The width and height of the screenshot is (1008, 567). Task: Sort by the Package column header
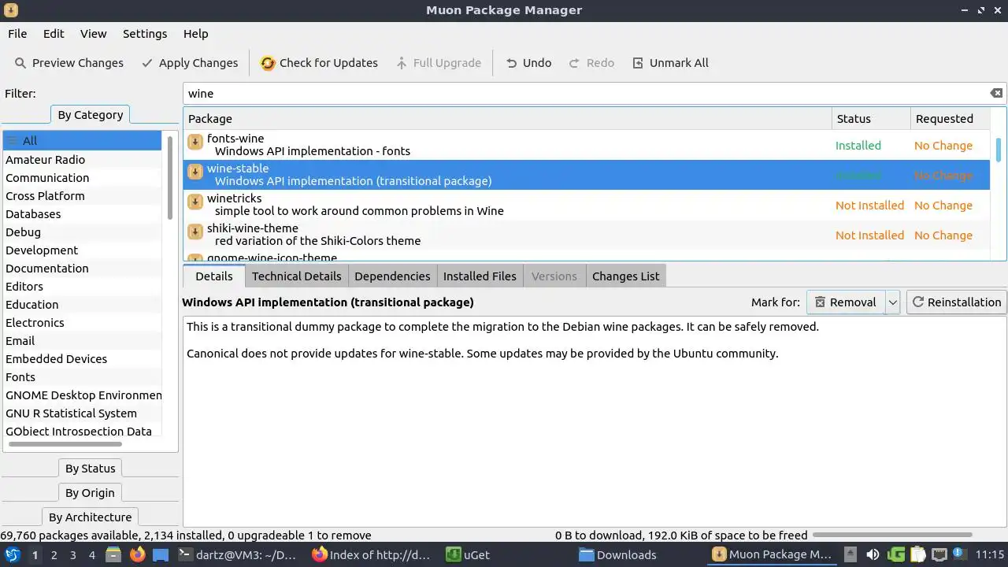pyautogui.click(x=507, y=119)
